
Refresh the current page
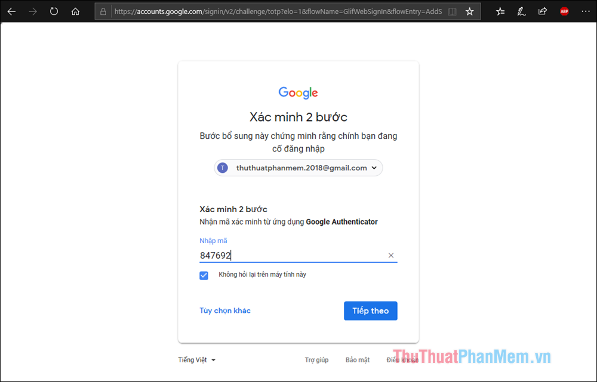click(x=54, y=11)
